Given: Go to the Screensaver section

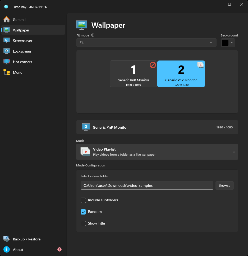Looking at the screenshot, I should pyautogui.click(x=33, y=41).
